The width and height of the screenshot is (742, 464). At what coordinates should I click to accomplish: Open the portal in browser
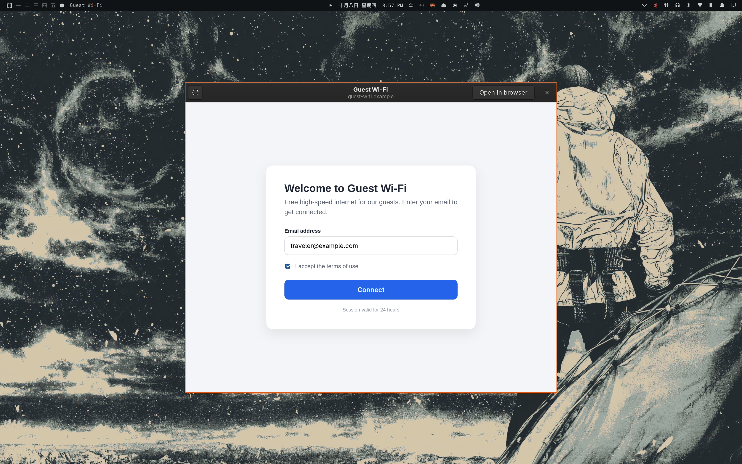click(x=503, y=92)
